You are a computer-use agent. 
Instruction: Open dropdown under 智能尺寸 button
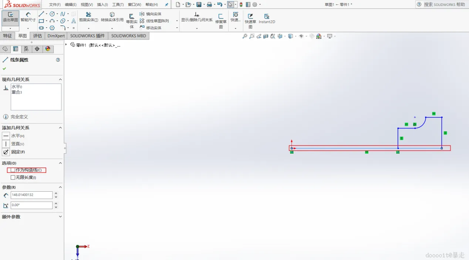[x=28, y=28]
